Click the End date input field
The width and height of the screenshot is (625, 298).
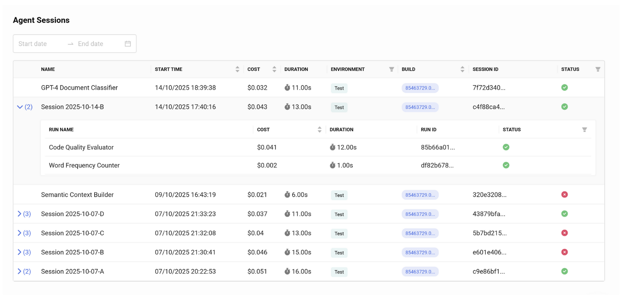tap(99, 44)
